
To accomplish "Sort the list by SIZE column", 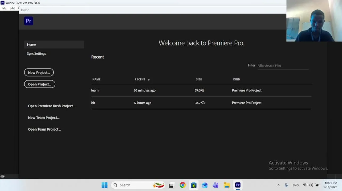I will pyautogui.click(x=199, y=79).
